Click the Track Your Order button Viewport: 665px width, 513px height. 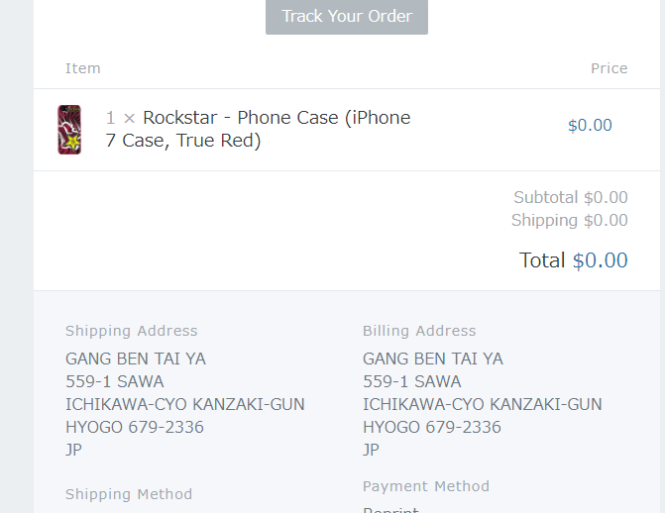(347, 17)
